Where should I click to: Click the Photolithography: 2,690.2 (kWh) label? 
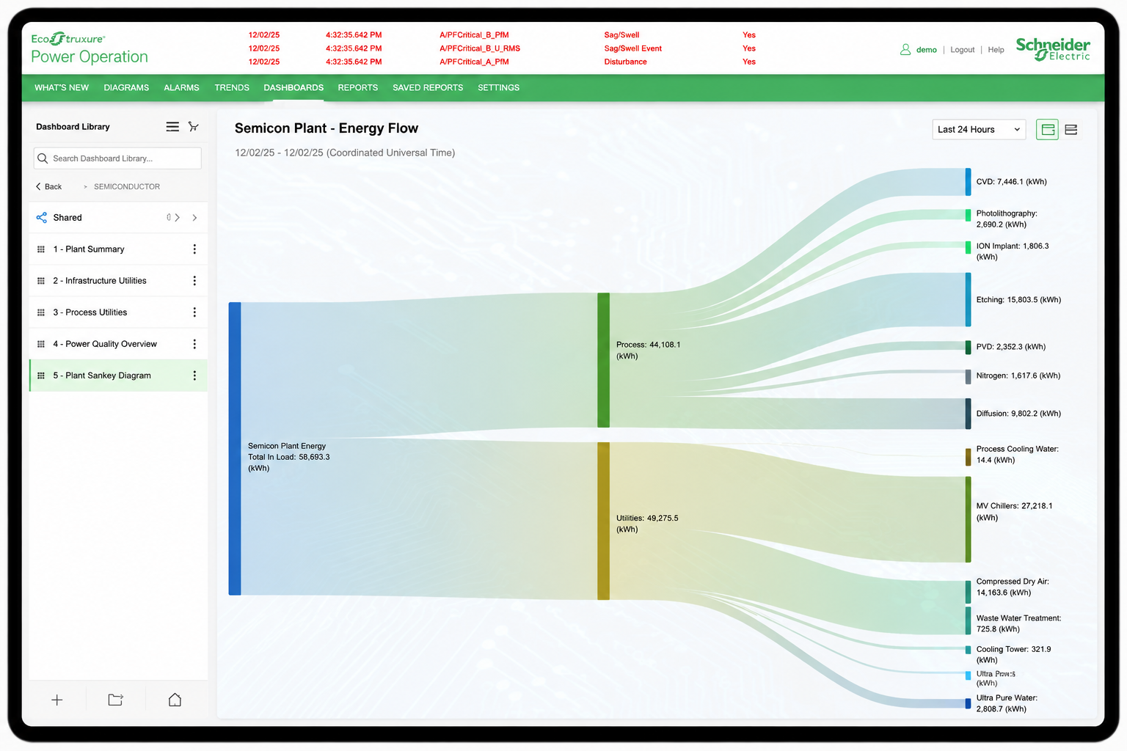[1007, 219]
